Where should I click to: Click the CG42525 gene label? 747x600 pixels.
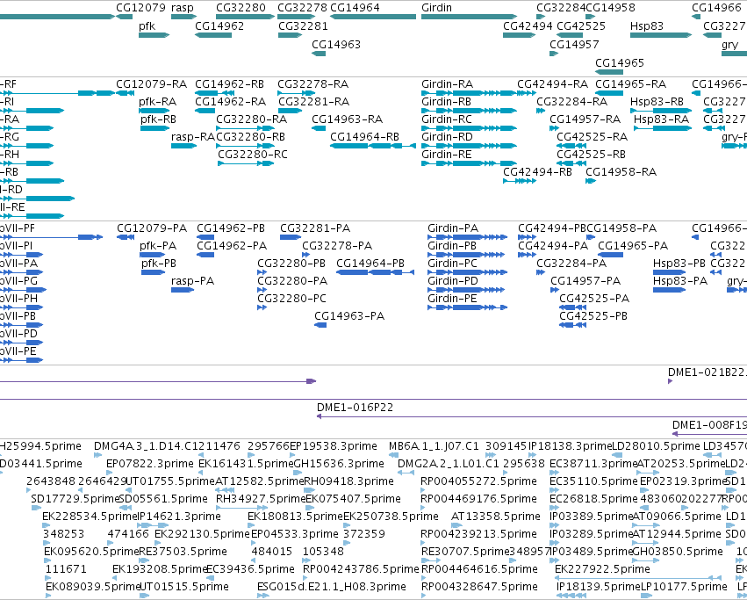pyautogui.click(x=581, y=25)
